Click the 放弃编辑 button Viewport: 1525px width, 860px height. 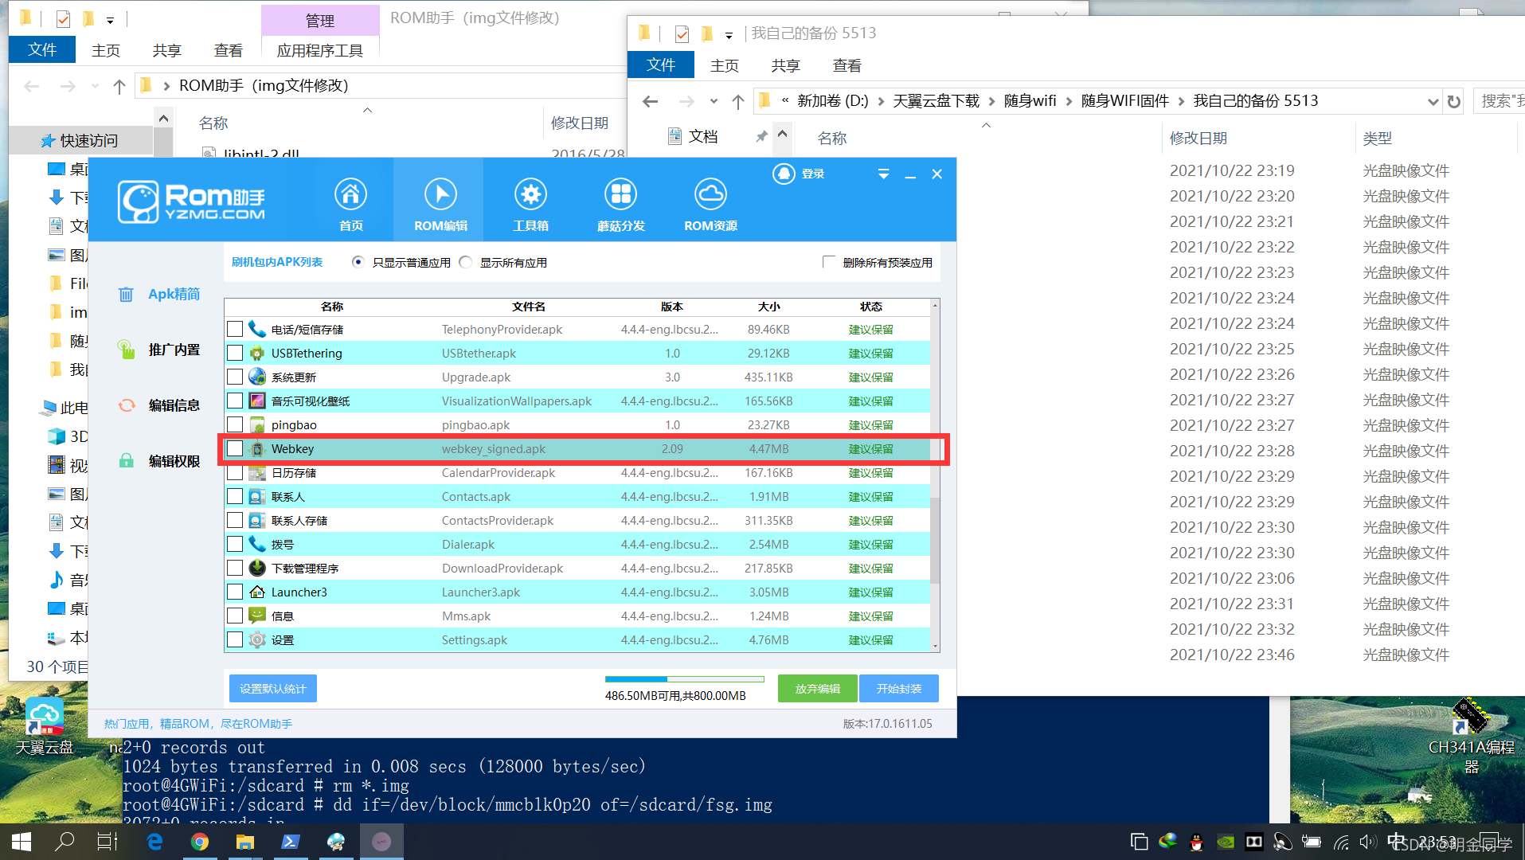pyautogui.click(x=818, y=689)
